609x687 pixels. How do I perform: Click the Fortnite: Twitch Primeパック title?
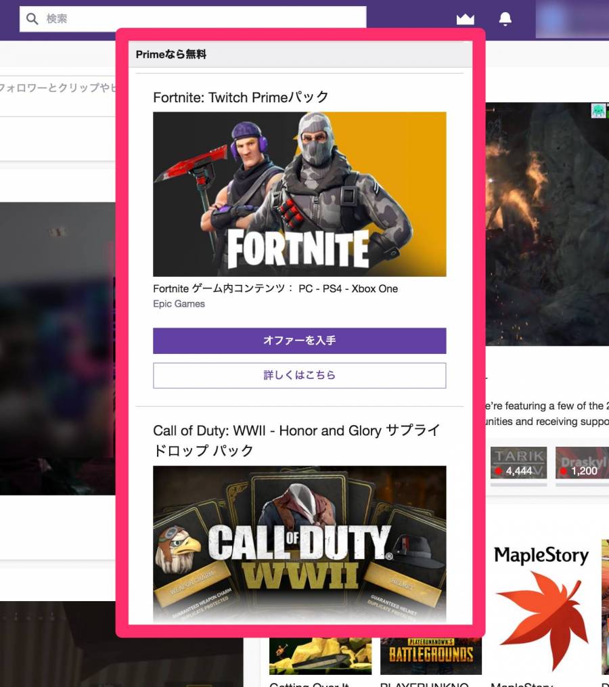click(x=240, y=97)
